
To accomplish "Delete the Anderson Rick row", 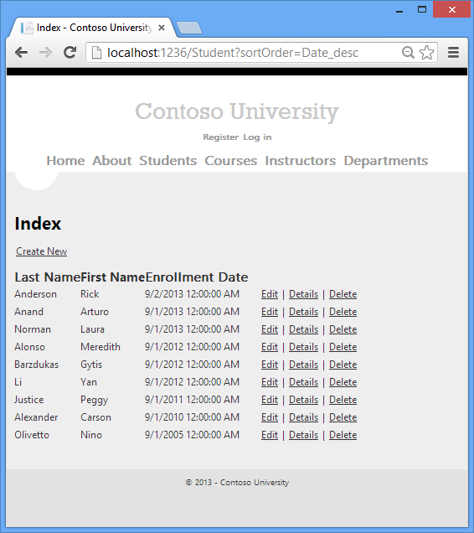I will [343, 294].
